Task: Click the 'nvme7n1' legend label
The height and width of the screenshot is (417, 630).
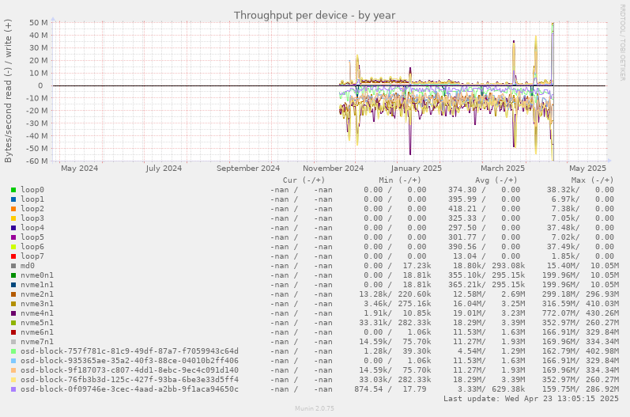Action: [x=37, y=342]
